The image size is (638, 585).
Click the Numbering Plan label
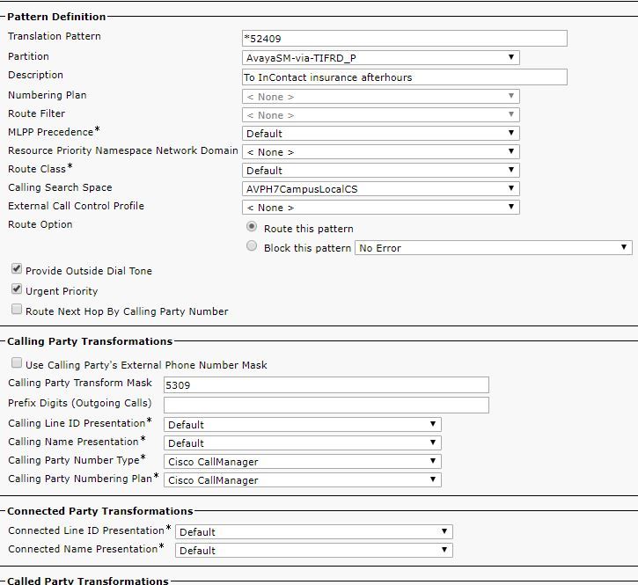point(48,95)
